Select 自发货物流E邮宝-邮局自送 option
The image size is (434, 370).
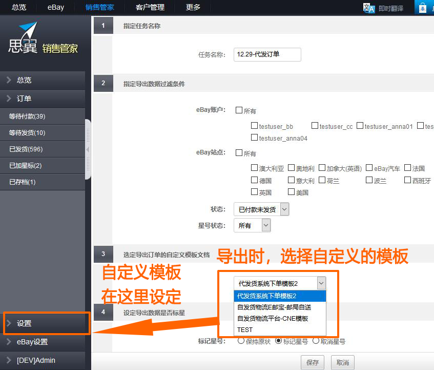(x=280, y=307)
